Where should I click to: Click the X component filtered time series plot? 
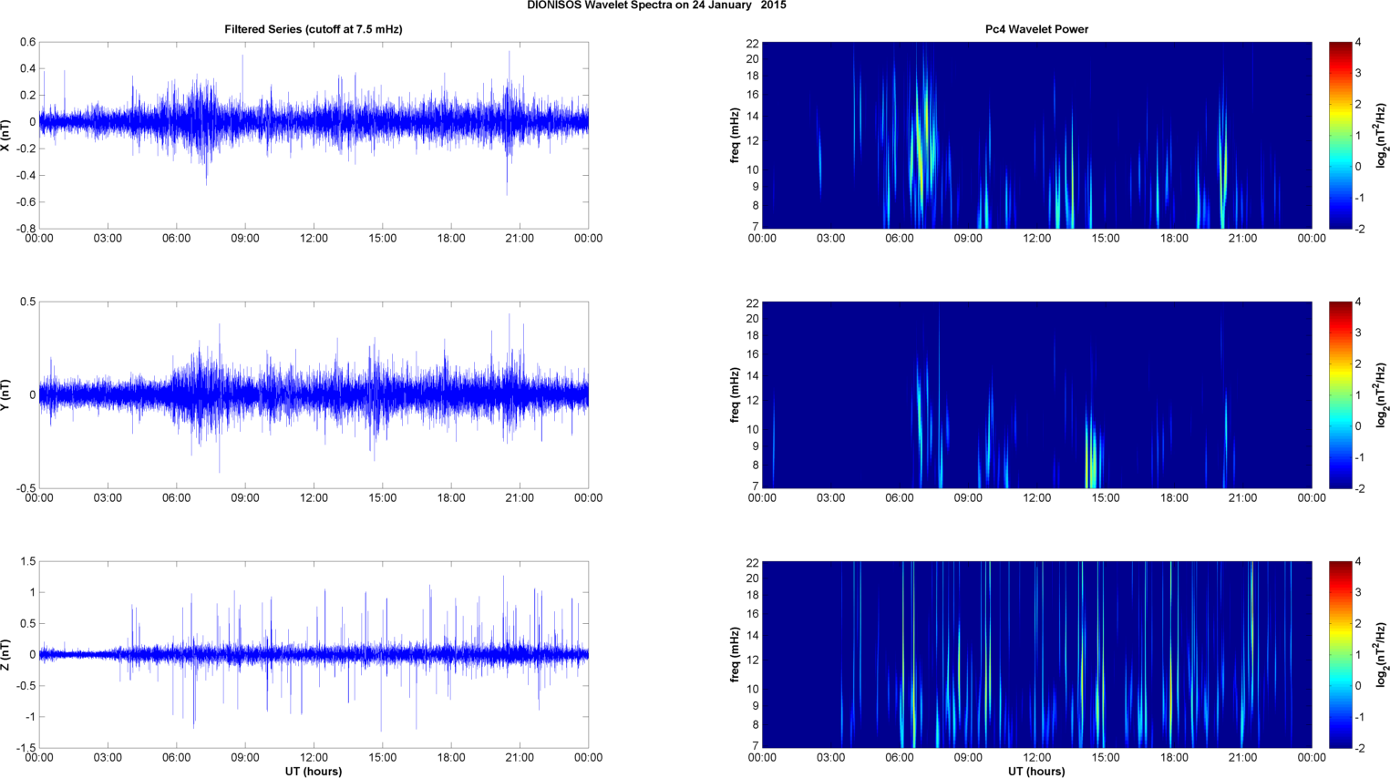[x=314, y=136]
